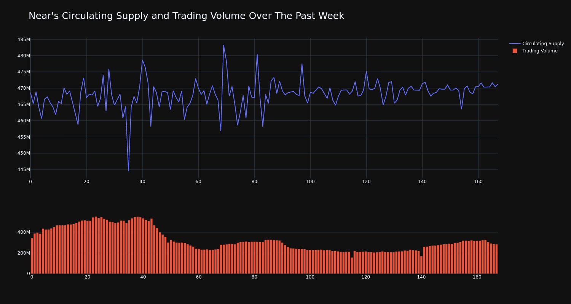Select the 470M y-axis label
The height and width of the screenshot is (304, 571).
pos(24,88)
